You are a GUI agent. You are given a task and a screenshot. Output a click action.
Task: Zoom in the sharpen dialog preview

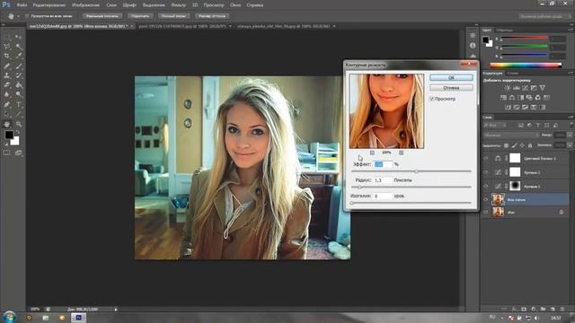pos(402,153)
